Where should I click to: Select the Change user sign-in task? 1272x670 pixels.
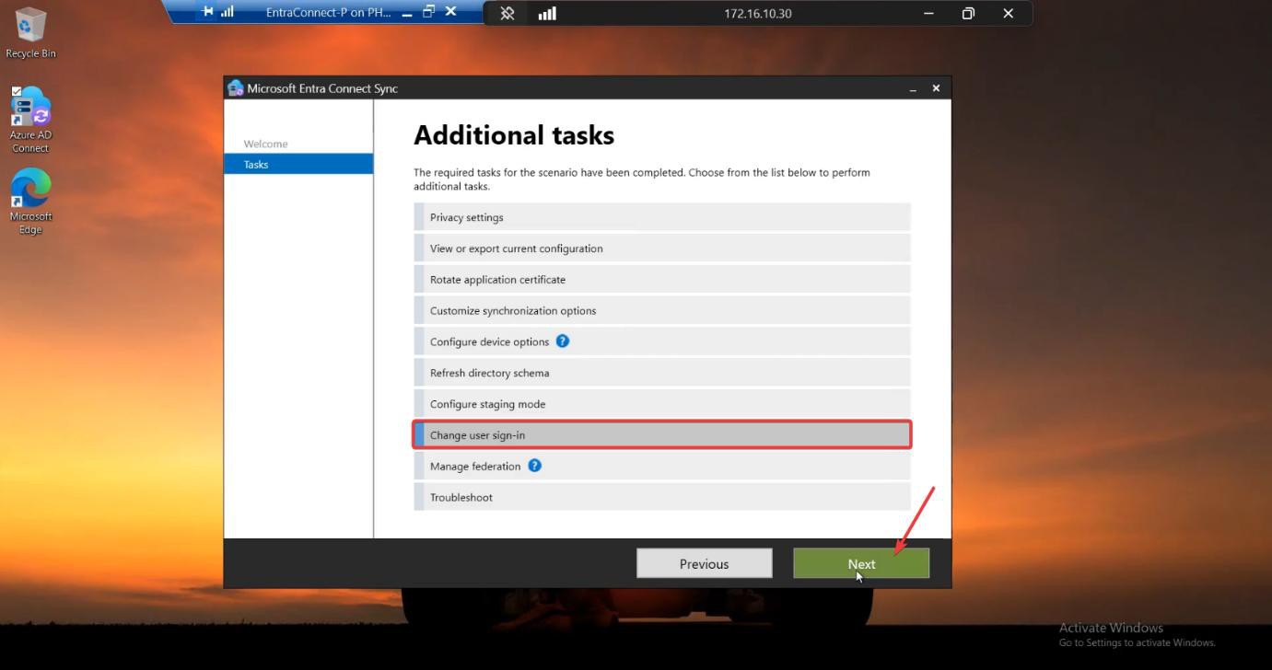(662, 434)
